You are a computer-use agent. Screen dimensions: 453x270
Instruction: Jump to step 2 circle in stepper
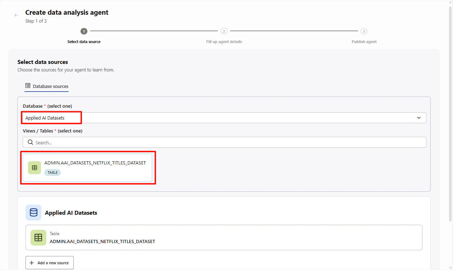tap(224, 31)
